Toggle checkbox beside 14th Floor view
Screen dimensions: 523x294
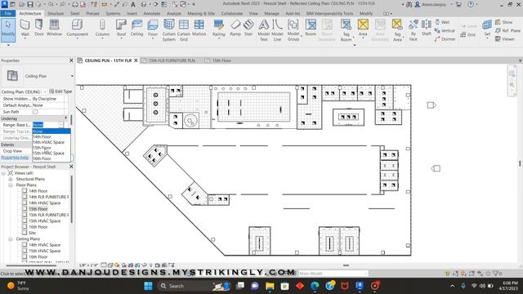click(25, 191)
